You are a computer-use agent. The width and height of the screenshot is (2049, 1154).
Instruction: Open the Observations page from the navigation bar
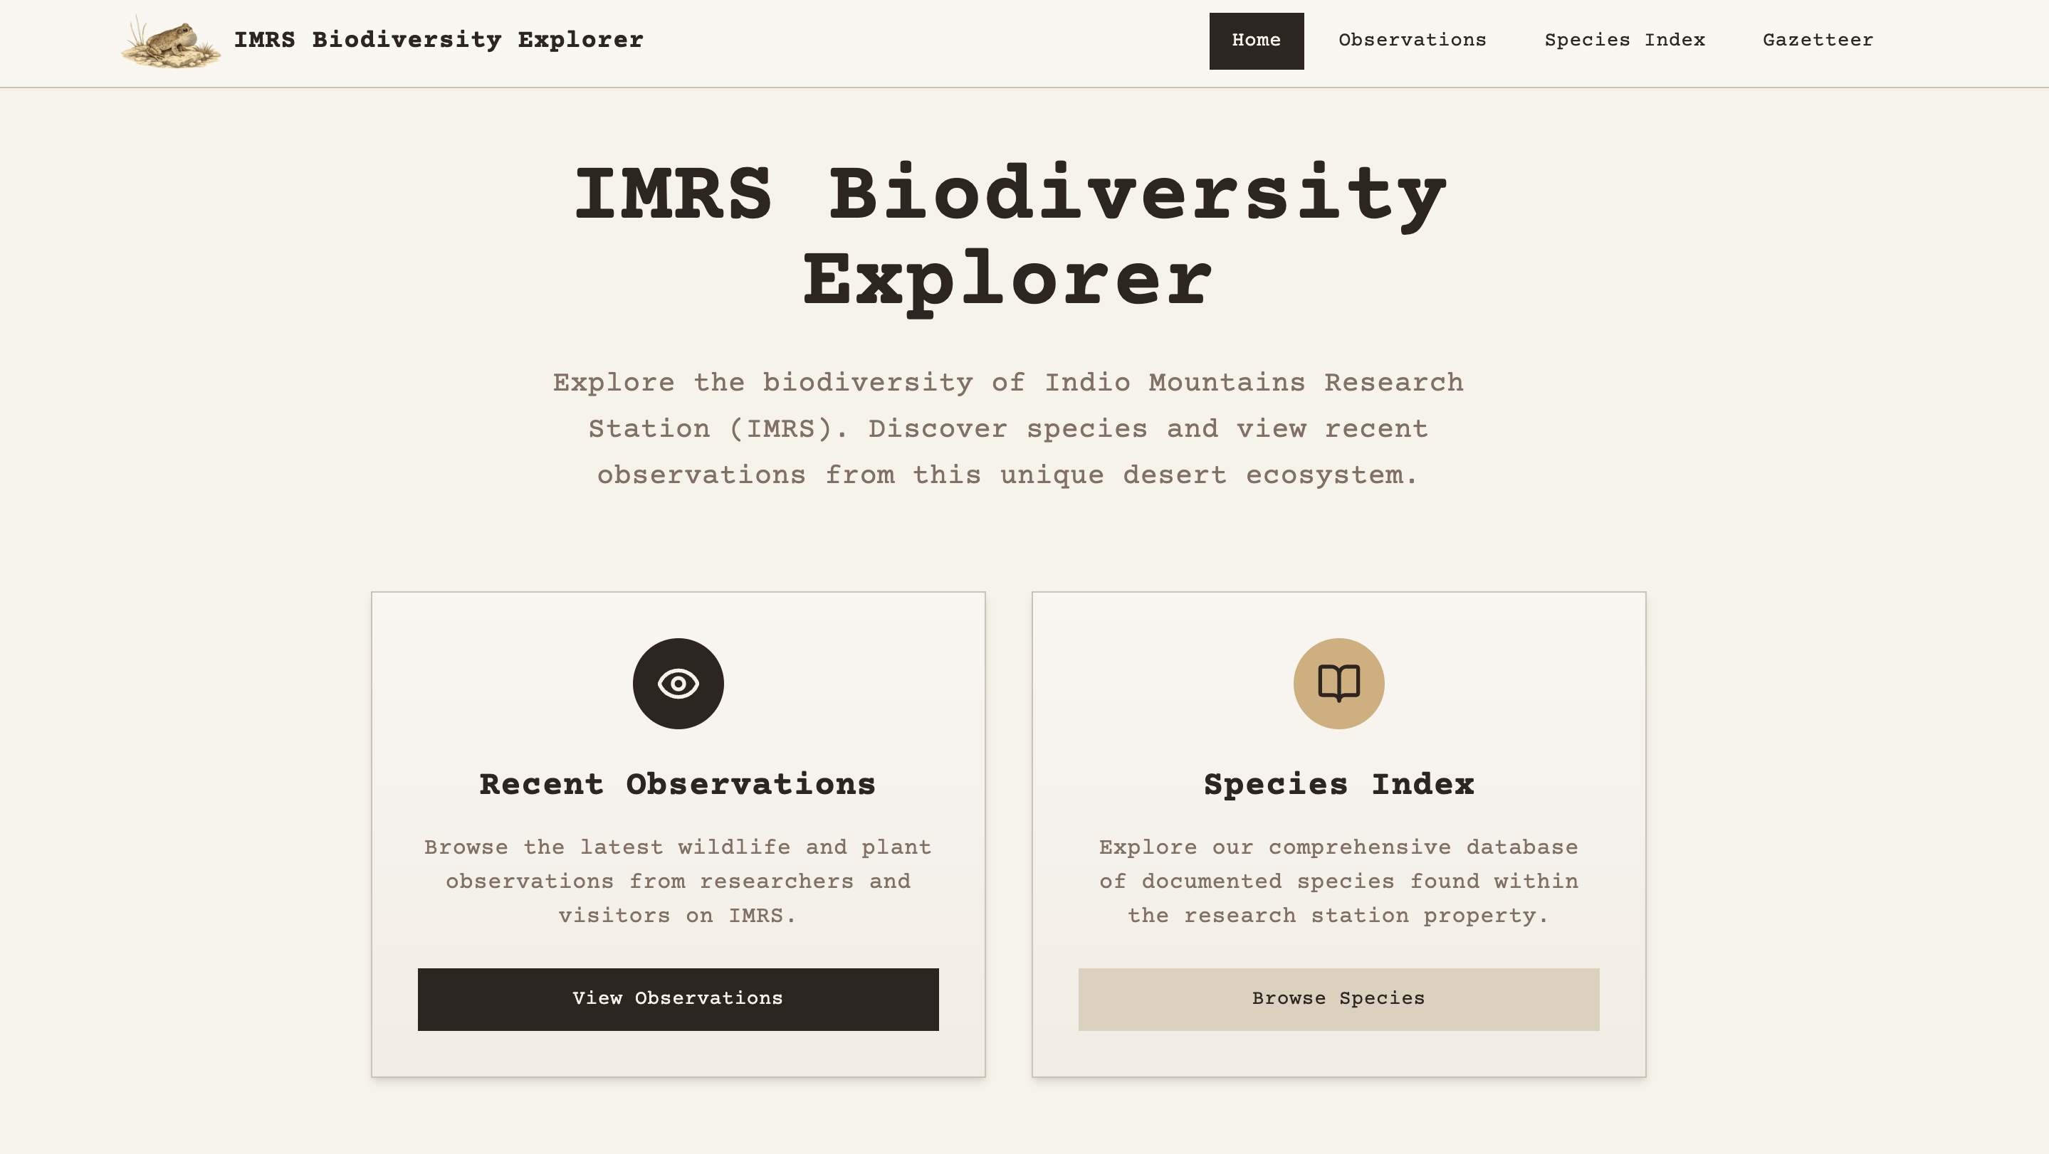coord(1413,40)
